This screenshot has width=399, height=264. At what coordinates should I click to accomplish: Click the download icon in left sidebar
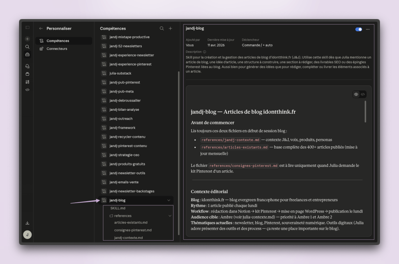[27, 223]
